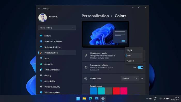Viewport: 181px width, 102px height.
Task: Open Bluetooth & devices settings
Action: [x=57, y=41]
